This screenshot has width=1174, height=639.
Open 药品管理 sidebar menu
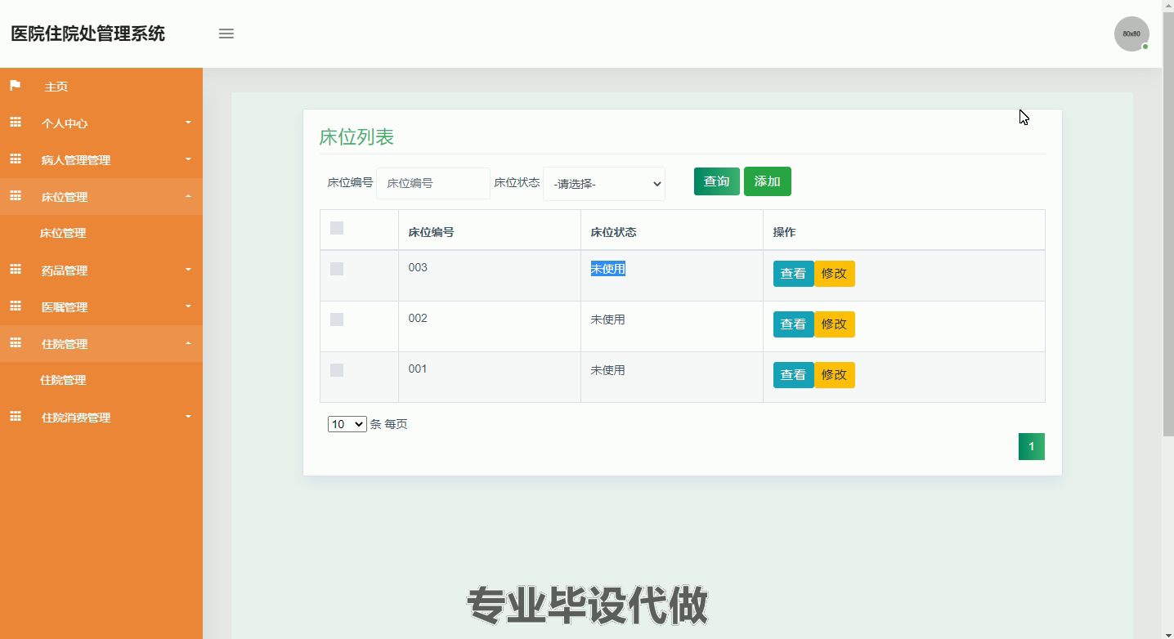pos(65,270)
